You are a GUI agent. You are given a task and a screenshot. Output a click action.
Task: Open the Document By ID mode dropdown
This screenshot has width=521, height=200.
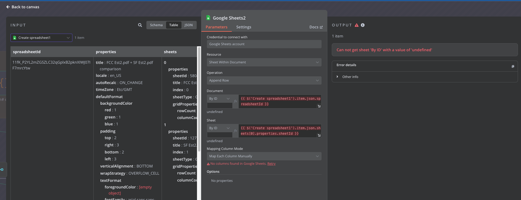tap(220, 99)
